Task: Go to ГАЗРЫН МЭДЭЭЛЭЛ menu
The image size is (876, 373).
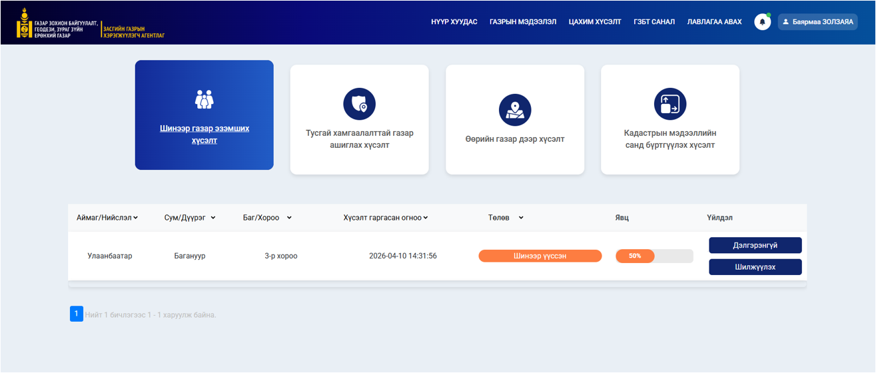Action: 523,22
